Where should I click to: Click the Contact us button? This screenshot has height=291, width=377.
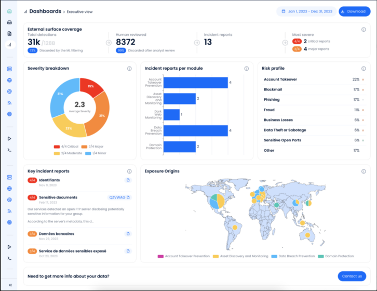[352, 276]
